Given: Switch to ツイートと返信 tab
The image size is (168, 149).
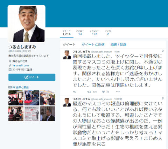Looking at the screenshot, I should tap(93, 45).
